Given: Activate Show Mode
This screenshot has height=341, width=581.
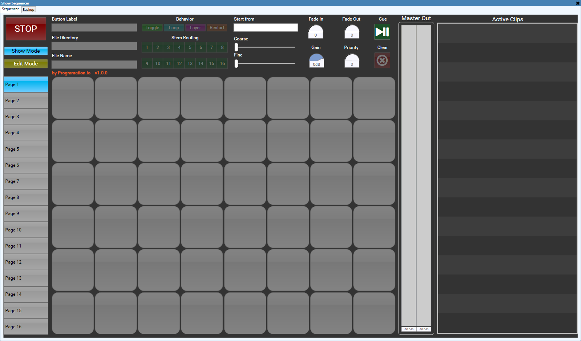Looking at the screenshot, I should [26, 51].
